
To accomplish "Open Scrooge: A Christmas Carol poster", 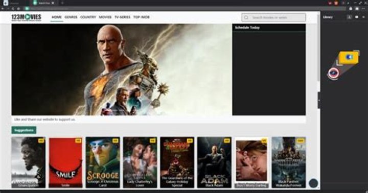I will 103,162.
